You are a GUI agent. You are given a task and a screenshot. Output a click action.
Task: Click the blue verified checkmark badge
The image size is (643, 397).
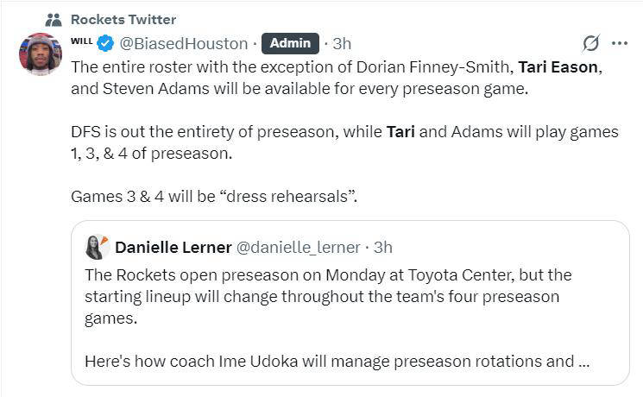[x=105, y=42]
